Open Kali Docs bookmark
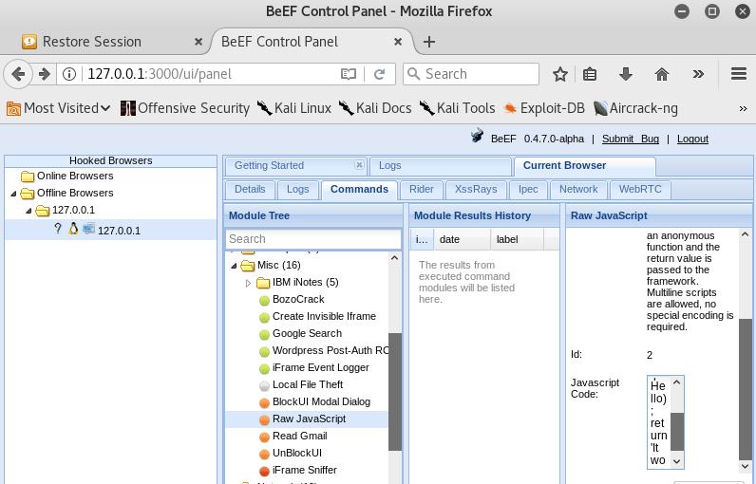Screen dimensions: 756x484 (374, 108)
